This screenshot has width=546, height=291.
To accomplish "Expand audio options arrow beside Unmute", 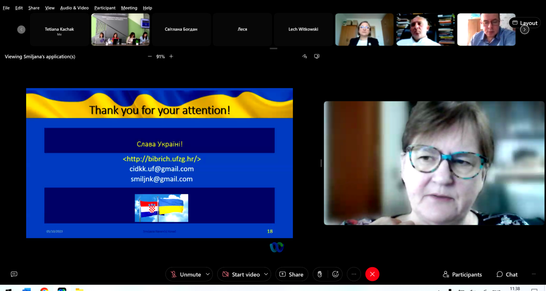I will [208, 274].
